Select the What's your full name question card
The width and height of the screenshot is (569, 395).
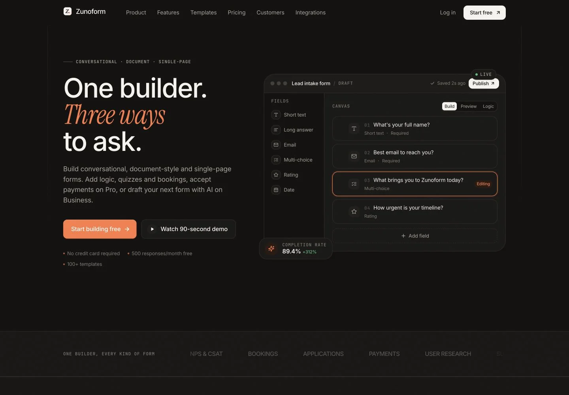415,129
